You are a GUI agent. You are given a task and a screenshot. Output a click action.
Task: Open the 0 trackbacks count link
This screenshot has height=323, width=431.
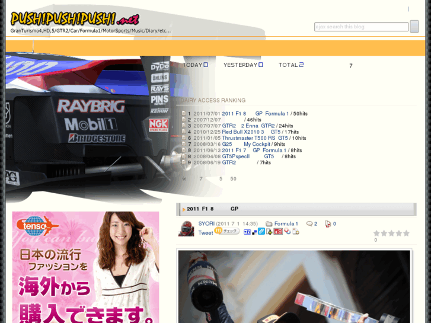(334, 224)
